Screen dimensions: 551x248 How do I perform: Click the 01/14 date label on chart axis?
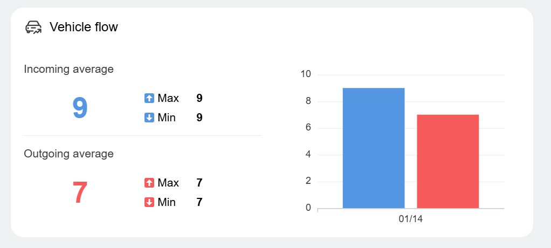pyautogui.click(x=410, y=219)
